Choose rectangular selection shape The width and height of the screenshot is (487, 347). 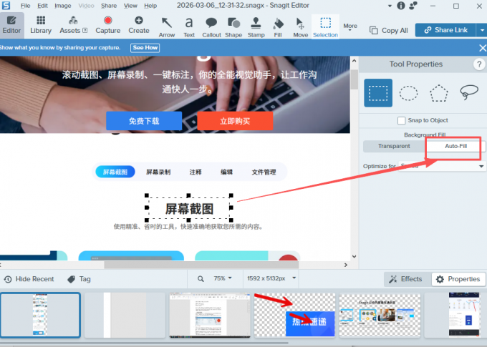[378, 93]
